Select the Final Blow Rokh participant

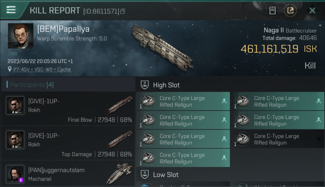point(68,108)
